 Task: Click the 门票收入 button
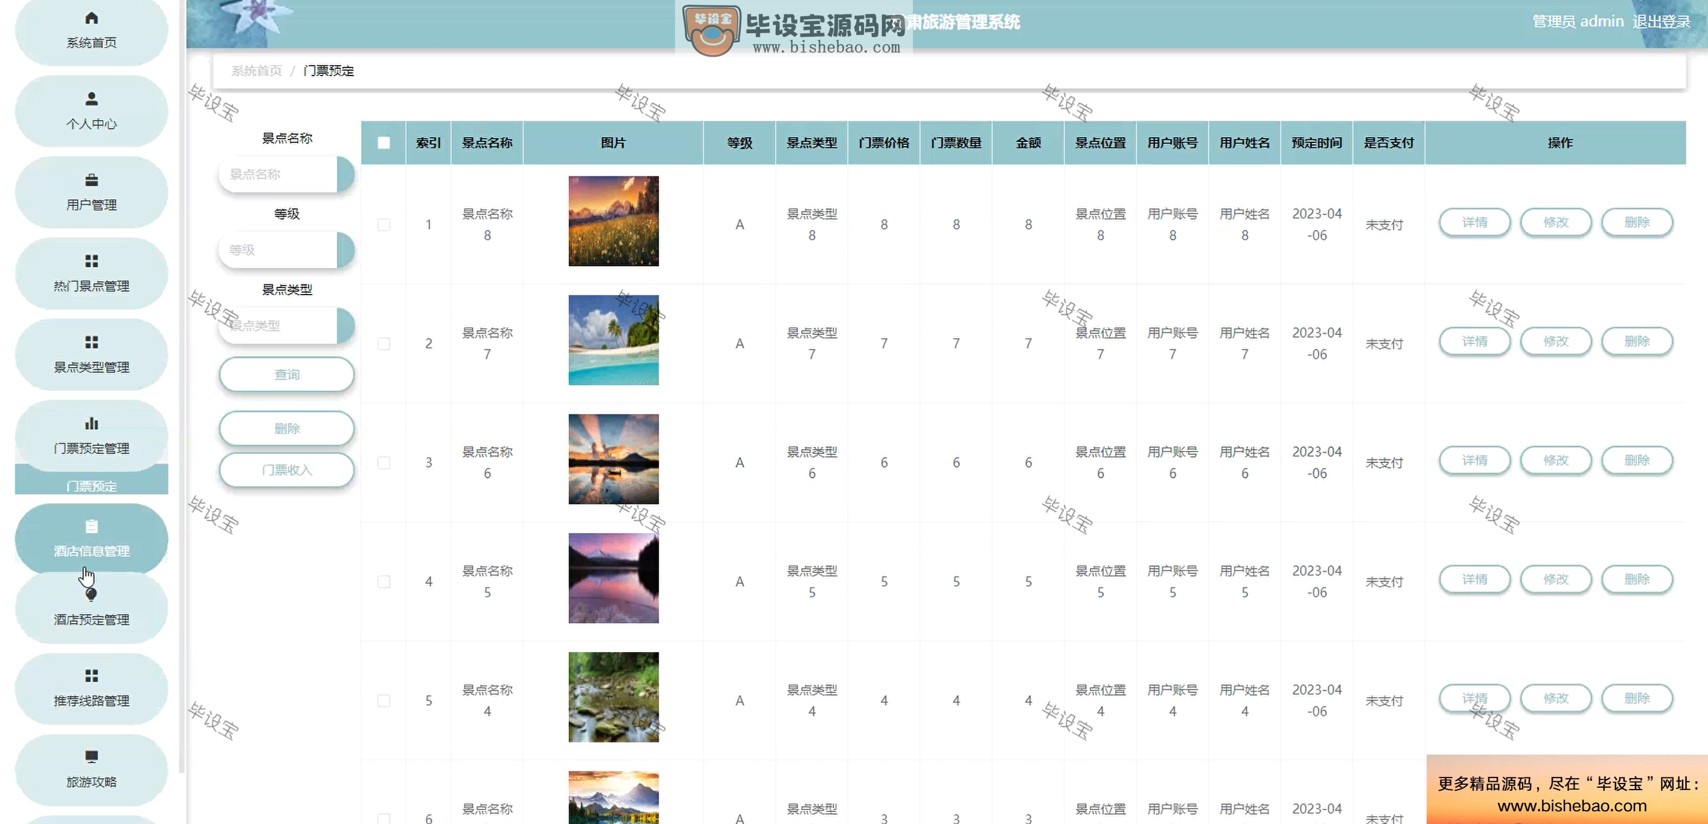point(287,470)
